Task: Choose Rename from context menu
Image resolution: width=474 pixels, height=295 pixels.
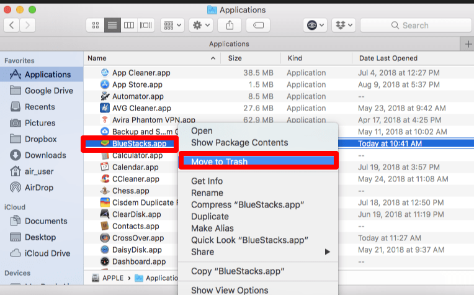Action: [258, 193]
